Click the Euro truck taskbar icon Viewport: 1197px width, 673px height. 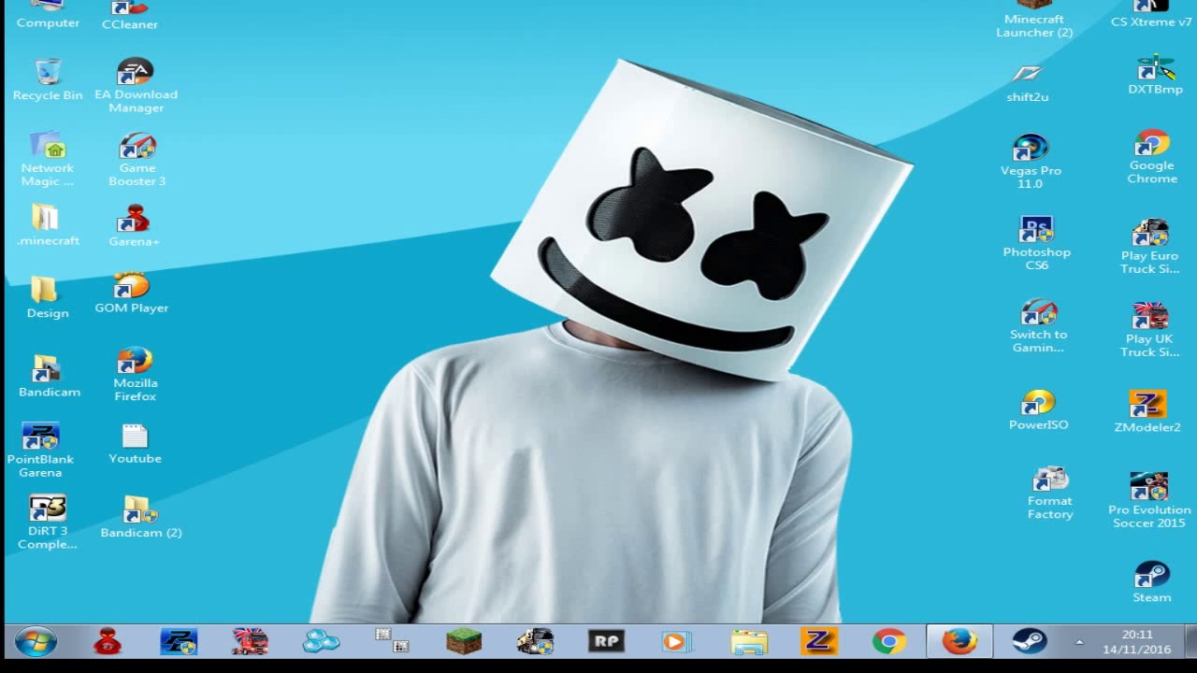(535, 642)
